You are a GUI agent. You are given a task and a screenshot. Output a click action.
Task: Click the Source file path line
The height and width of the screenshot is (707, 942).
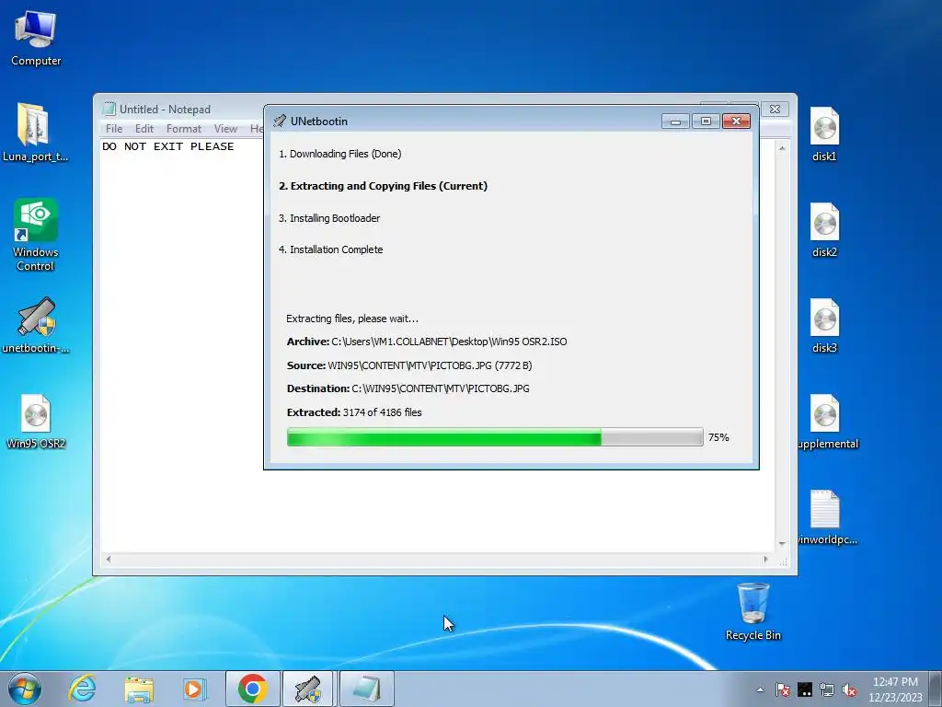(x=409, y=365)
